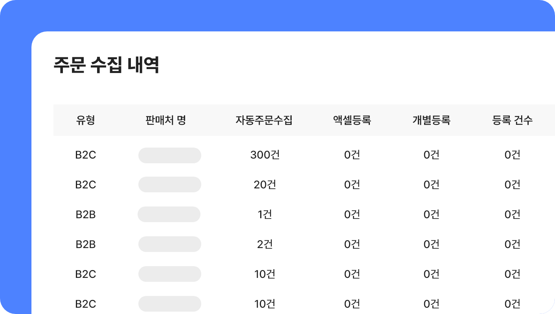Click the 개별등록 column header

coord(431,120)
